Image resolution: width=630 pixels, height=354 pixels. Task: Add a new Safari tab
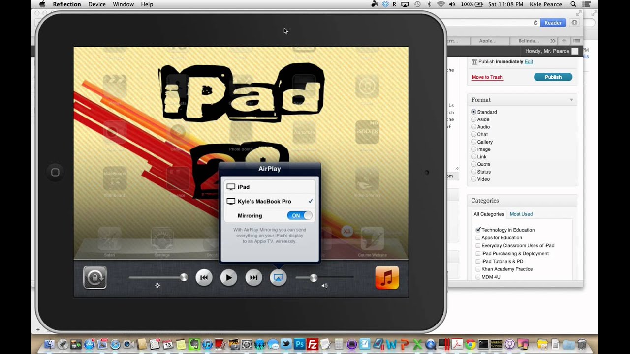pyautogui.click(x=564, y=41)
